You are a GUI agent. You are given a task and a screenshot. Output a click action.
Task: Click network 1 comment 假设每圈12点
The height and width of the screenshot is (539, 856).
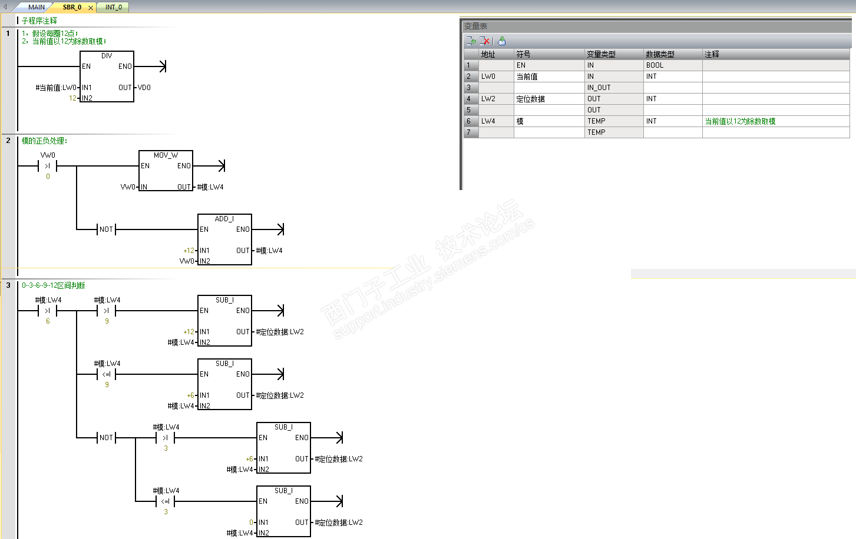click(49, 34)
